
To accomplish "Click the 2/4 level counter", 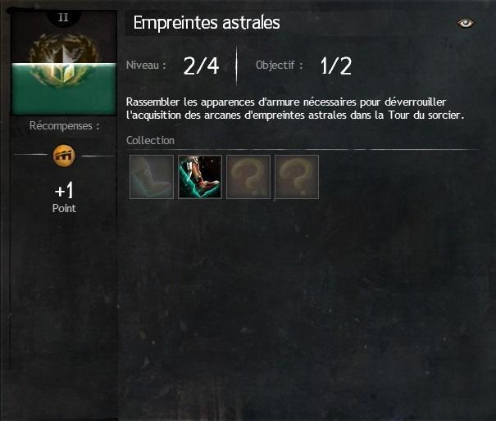I will [x=201, y=66].
